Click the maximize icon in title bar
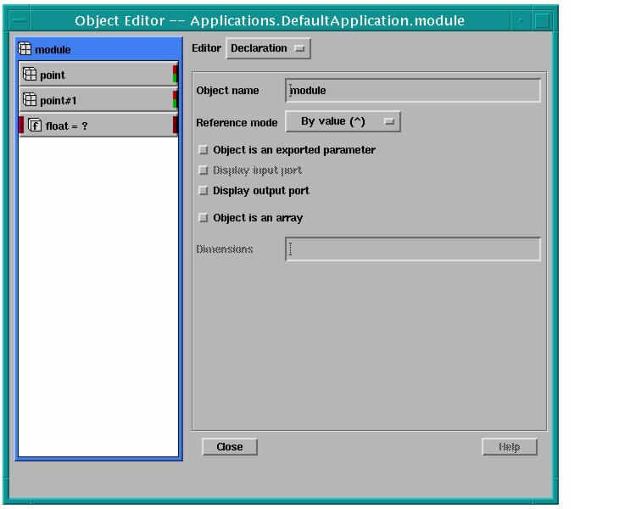Viewport: 636px width, 509px height. [542, 20]
